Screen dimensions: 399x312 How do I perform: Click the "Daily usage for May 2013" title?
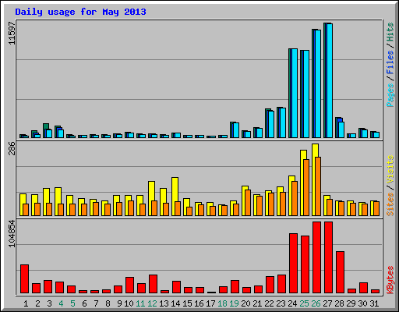coord(80,12)
